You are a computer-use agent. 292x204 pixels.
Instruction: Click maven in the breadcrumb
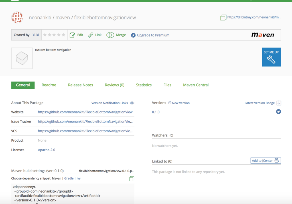point(62,17)
